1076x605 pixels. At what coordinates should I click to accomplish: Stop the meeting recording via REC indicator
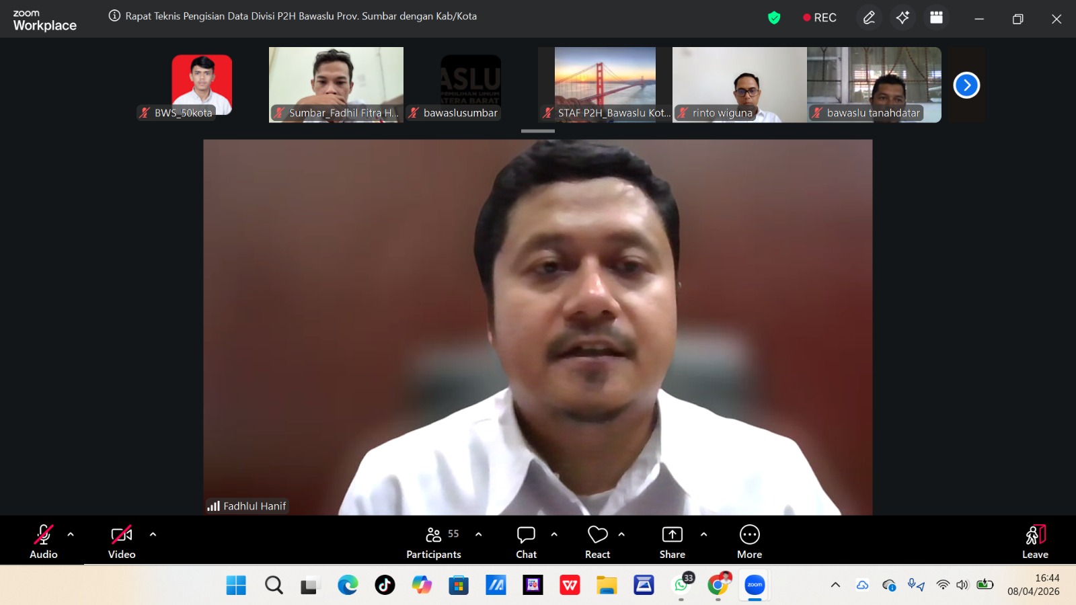tap(820, 17)
